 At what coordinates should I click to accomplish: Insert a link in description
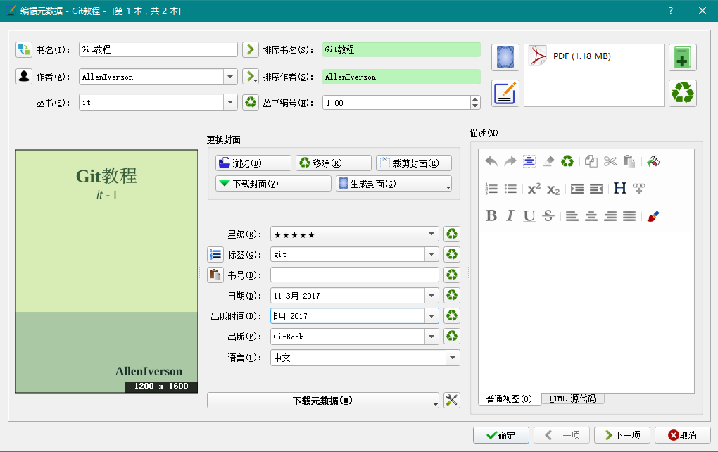(x=639, y=188)
